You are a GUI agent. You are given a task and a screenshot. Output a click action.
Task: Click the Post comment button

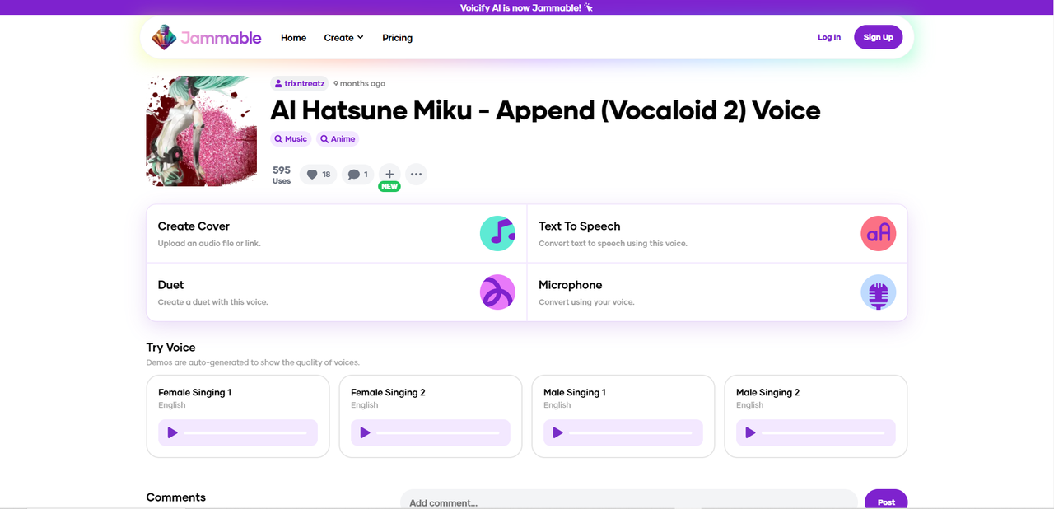coord(886,500)
